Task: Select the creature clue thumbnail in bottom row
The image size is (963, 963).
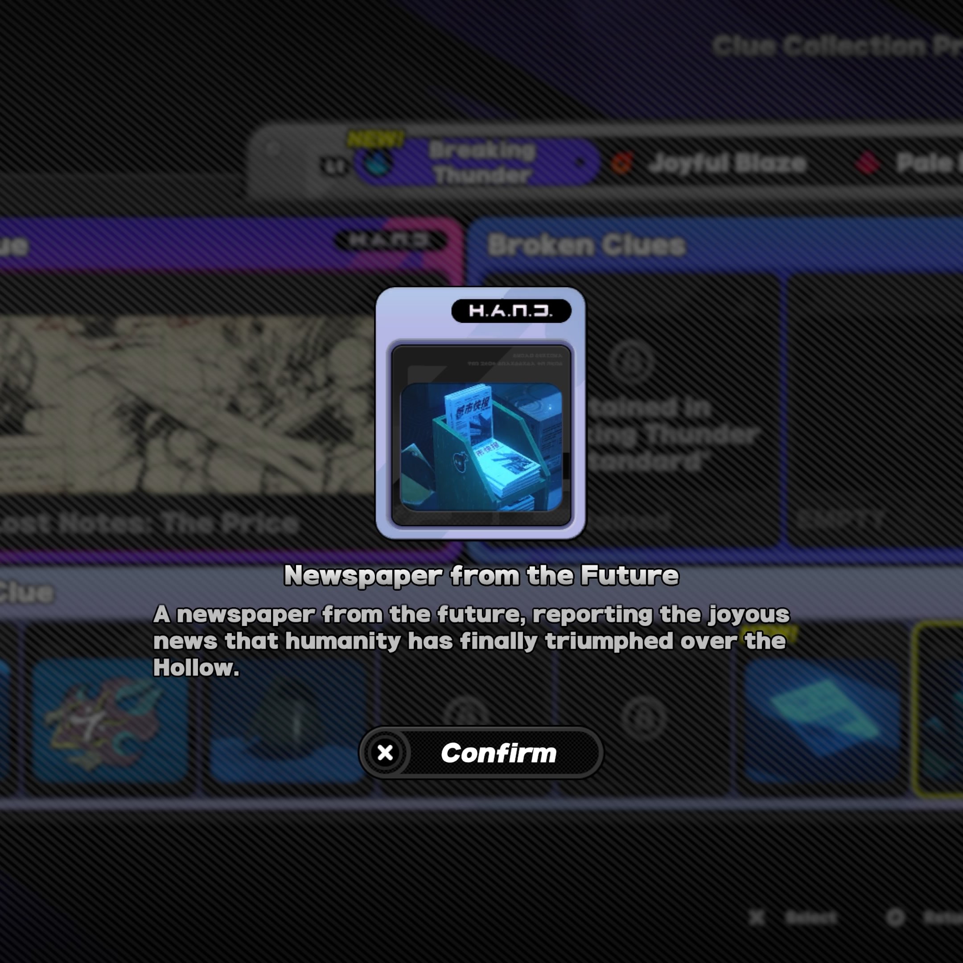Action: pyautogui.click(x=110, y=720)
